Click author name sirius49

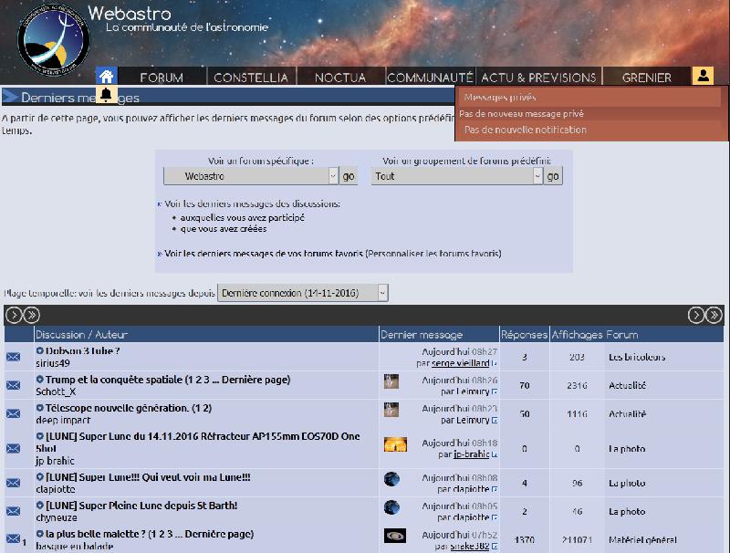tap(53, 363)
